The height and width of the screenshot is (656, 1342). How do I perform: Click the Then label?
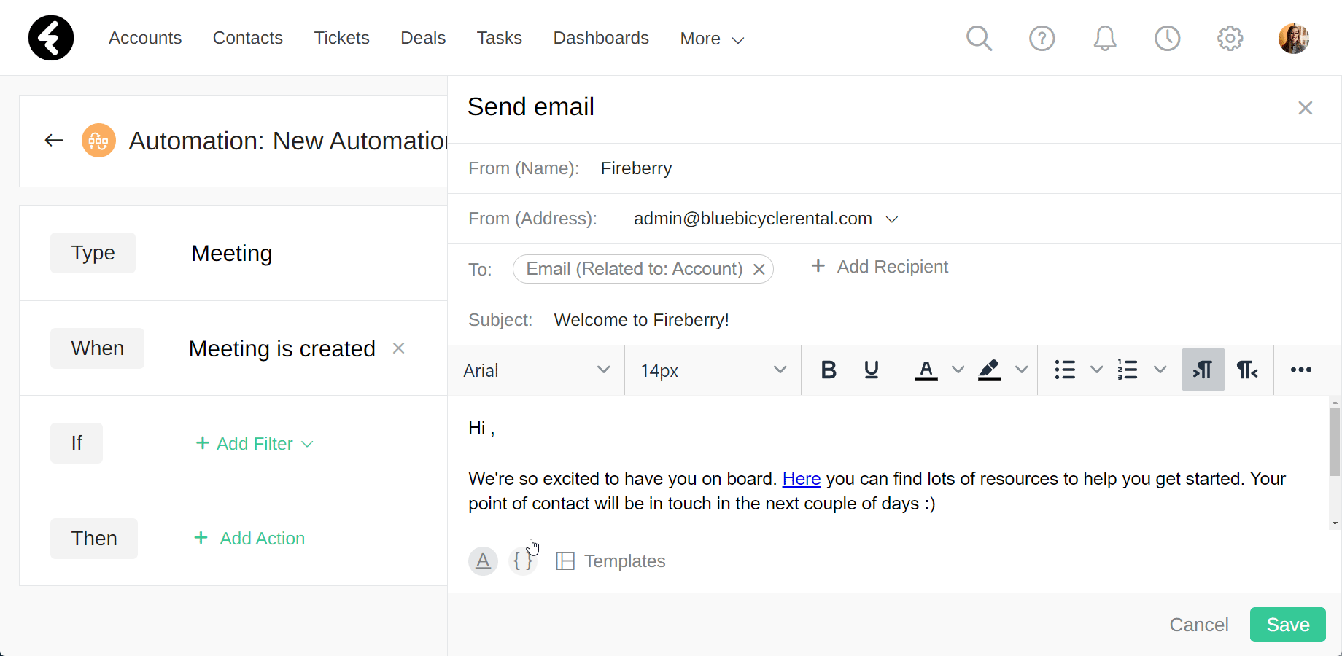coord(94,539)
